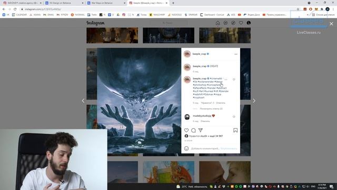Click the #cryptoart hashtag

tap(199, 98)
